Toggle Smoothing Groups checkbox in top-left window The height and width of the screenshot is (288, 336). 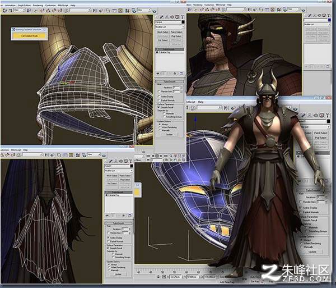pyautogui.click(x=164, y=117)
